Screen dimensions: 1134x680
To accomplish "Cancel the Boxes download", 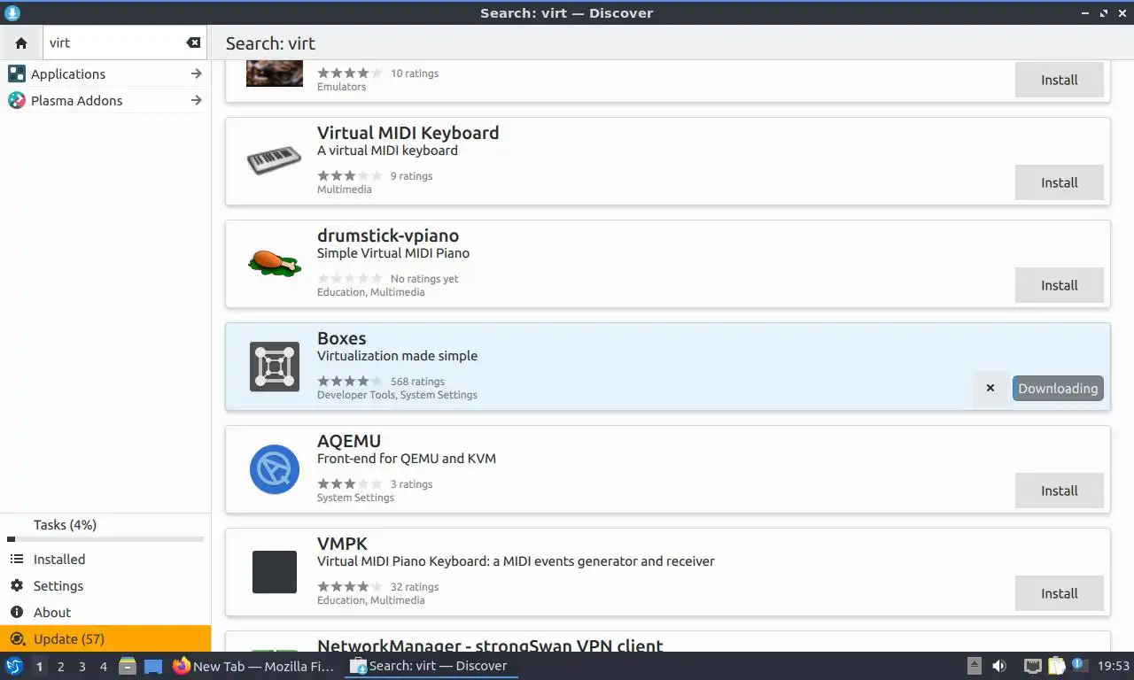I will coord(990,388).
